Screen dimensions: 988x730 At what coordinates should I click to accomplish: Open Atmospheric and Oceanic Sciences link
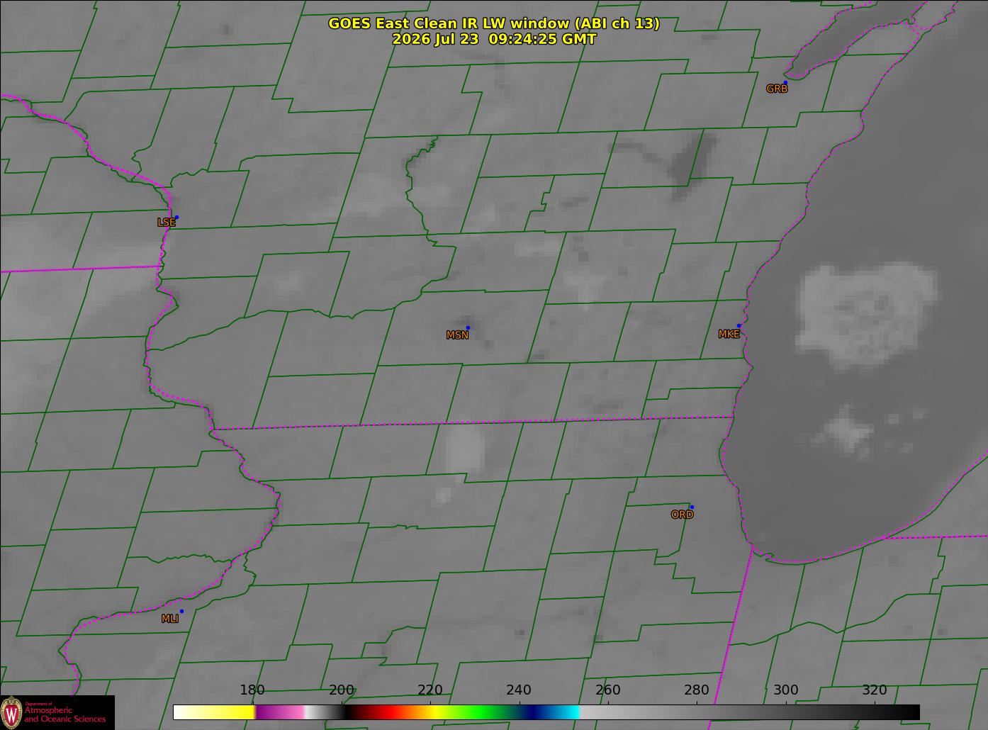pyautogui.click(x=65, y=713)
